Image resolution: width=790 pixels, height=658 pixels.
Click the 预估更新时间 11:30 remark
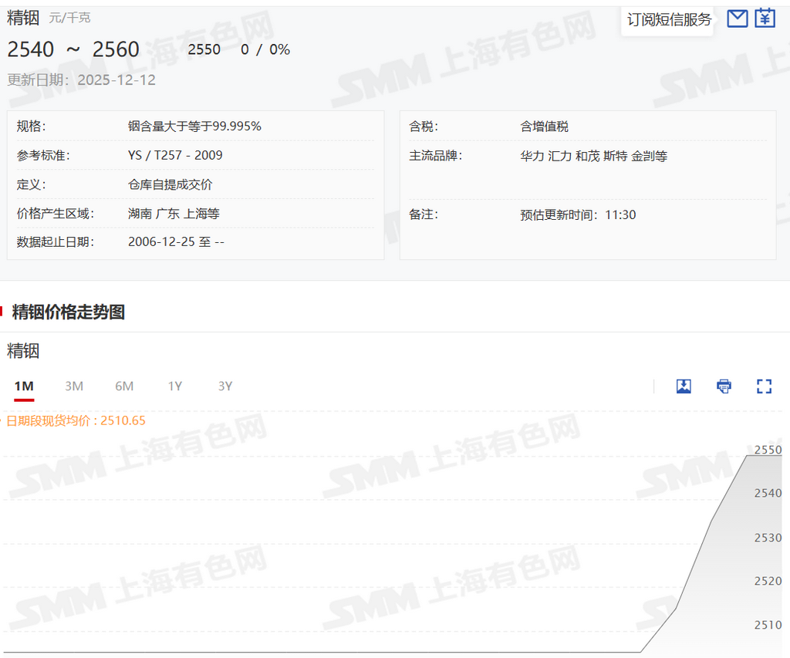(x=578, y=214)
